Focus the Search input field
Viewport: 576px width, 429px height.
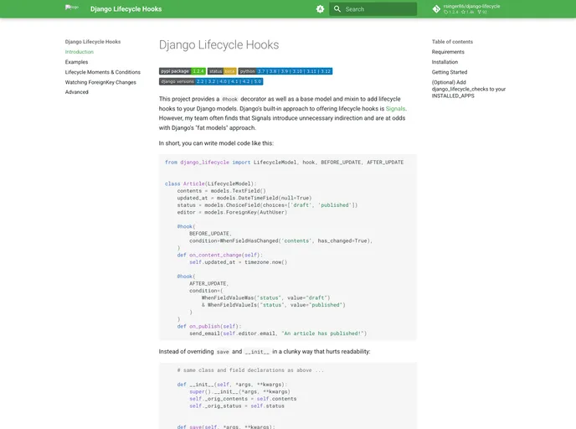(378, 9)
